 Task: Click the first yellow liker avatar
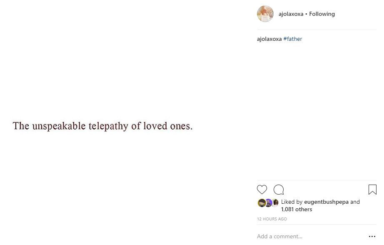coord(262,203)
